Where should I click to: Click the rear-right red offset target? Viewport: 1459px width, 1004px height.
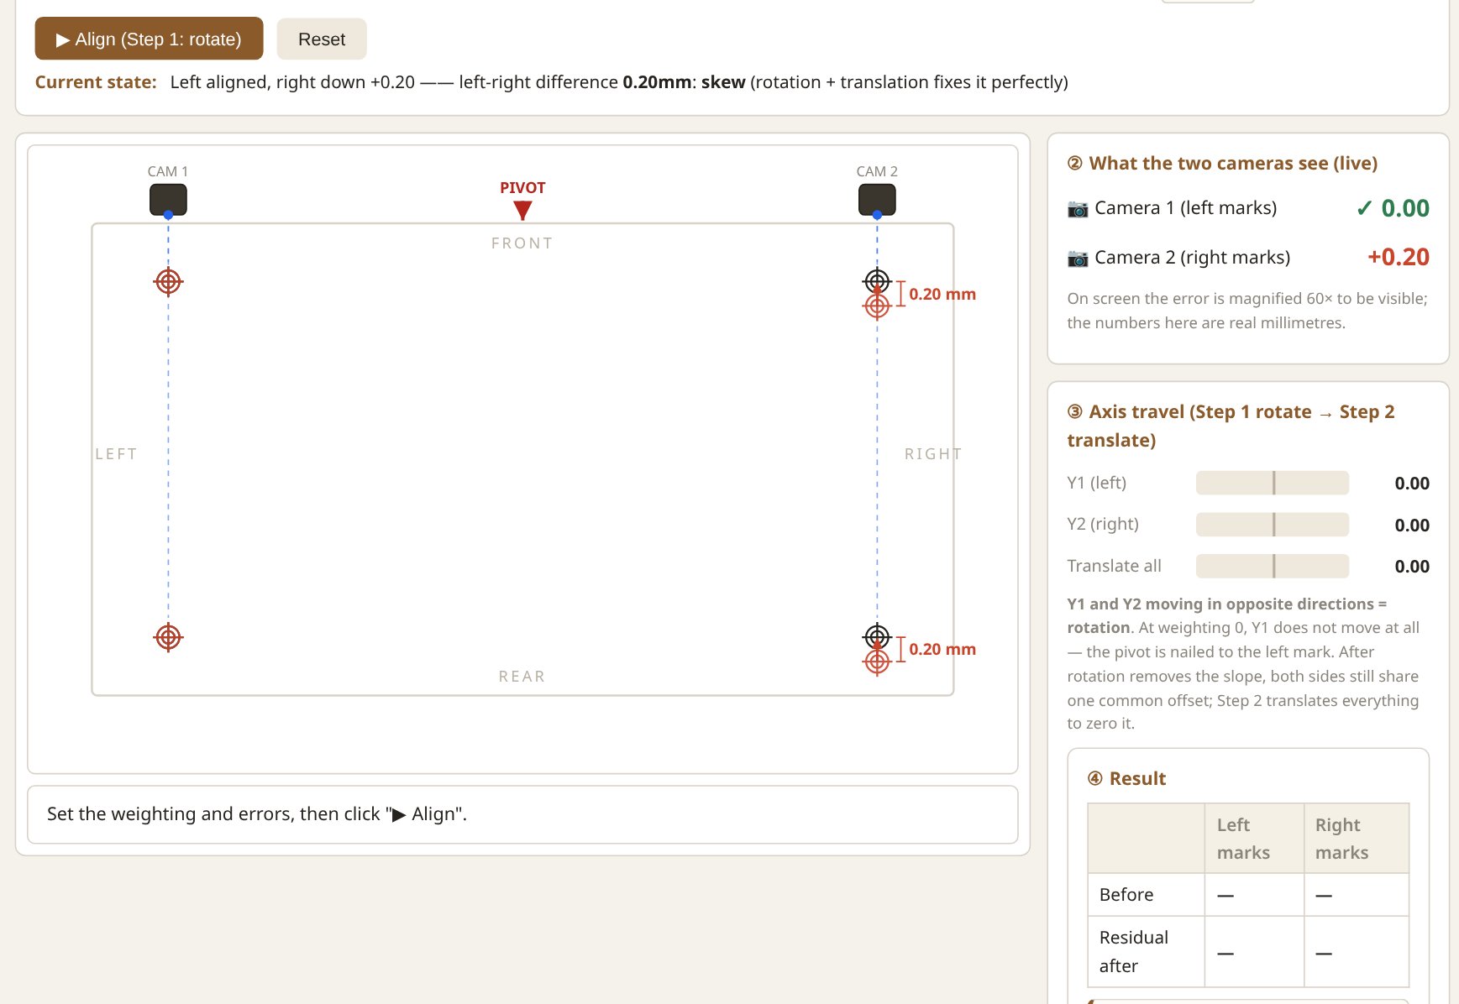tap(877, 661)
